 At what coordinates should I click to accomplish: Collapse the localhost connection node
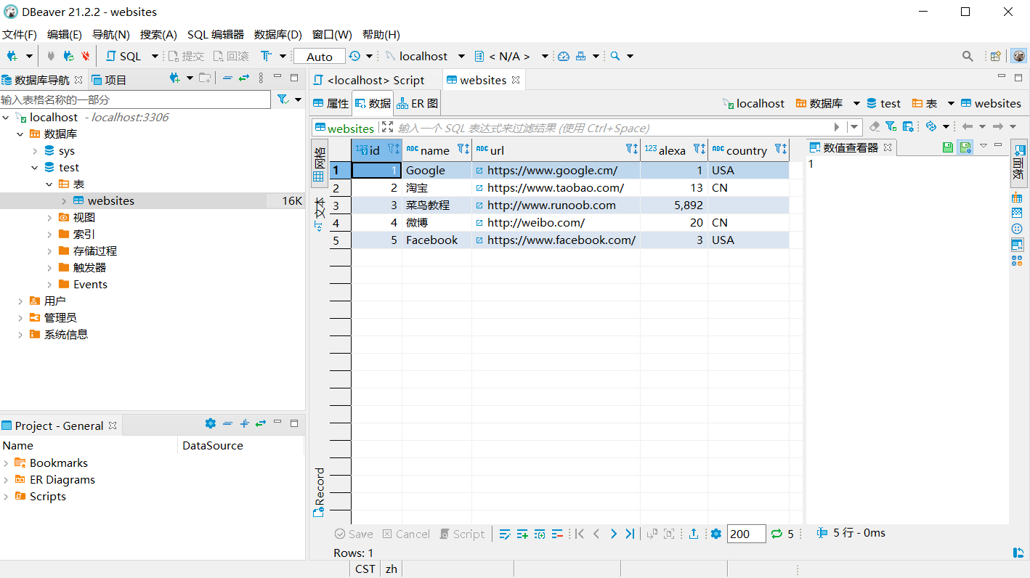[7, 118]
